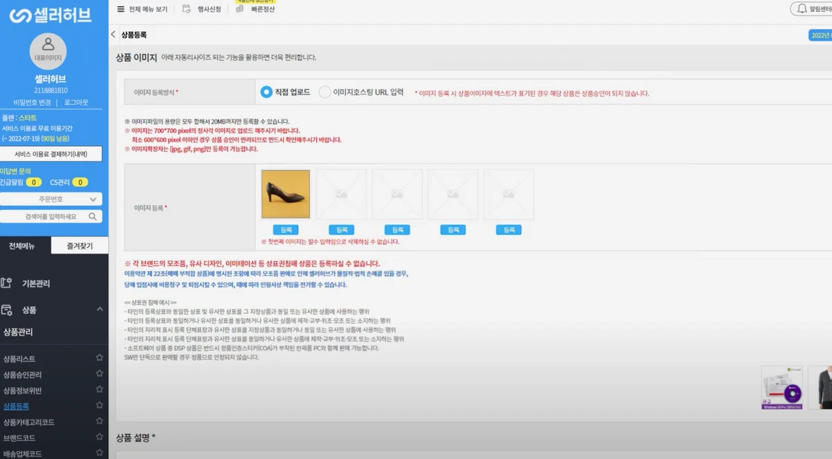Click the 미답변 문의 label

click(15, 171)
